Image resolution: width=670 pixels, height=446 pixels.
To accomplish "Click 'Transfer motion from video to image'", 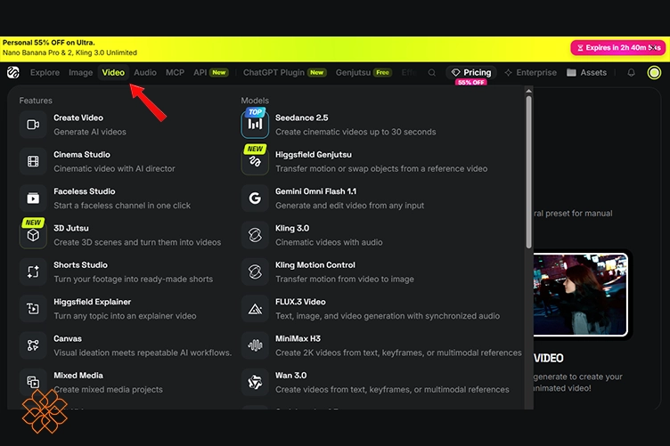I will [x=345, y=280].
